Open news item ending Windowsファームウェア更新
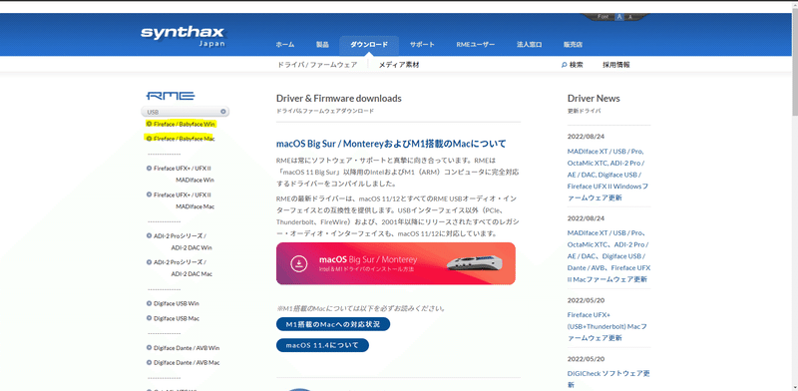The height and width of the screenshot is (391, 798). pos(608,175)
